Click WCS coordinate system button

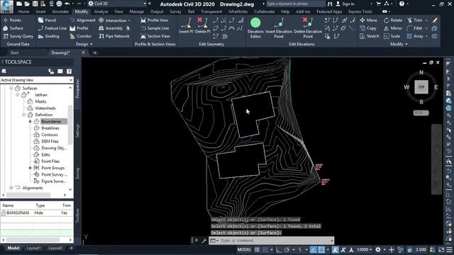(421, 113)
